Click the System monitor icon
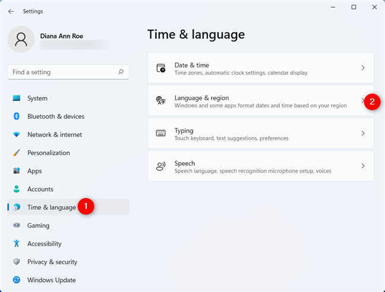This screenshot has width=385, height=292. point(17,98)
